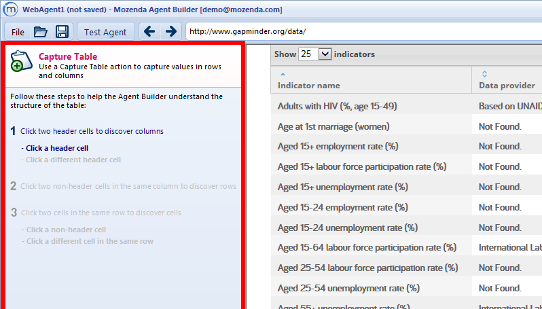Click the sort arrows above Data provider

coord(484,73)
